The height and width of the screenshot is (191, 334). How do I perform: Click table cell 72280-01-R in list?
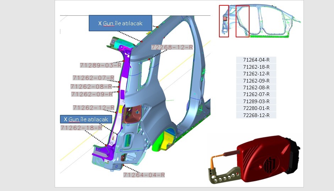coord(256,108)
